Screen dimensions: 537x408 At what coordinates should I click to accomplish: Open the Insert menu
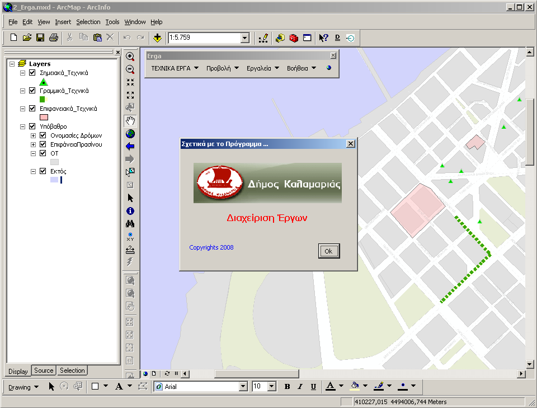(x=63, y=22)
